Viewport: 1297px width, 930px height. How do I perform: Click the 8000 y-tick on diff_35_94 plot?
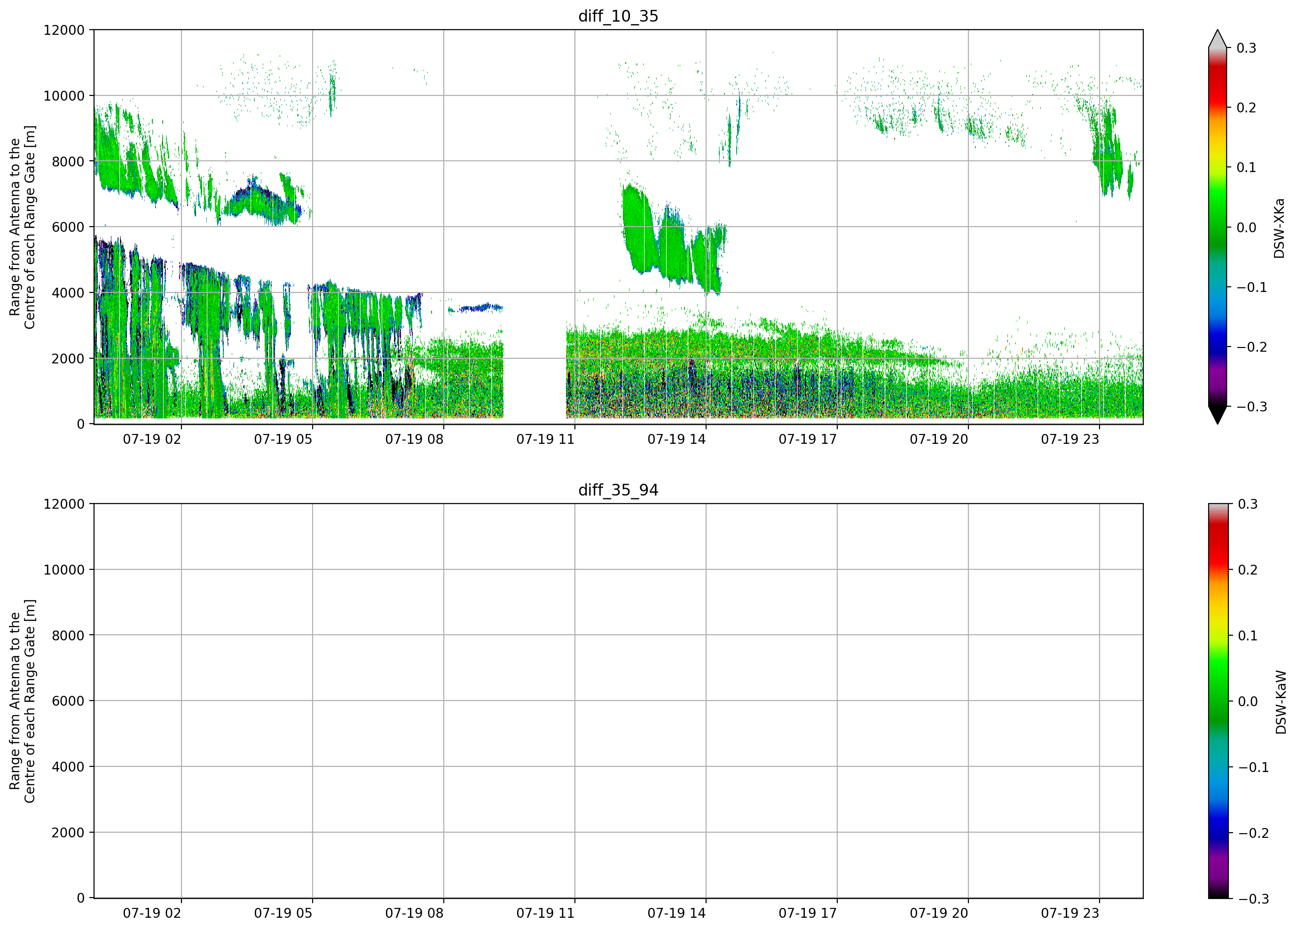[68, 636]
